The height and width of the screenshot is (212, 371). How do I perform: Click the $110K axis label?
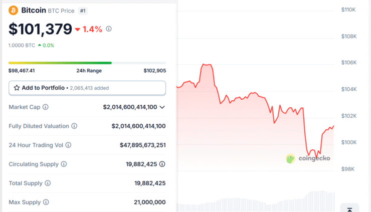(348, 10)
